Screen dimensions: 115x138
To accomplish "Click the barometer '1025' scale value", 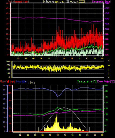I will pyautogui.click(x=107, y=3).
